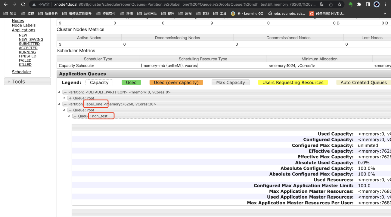Click the green Used legend swatch
Viewport: 391px width, 217px height.
131,82
